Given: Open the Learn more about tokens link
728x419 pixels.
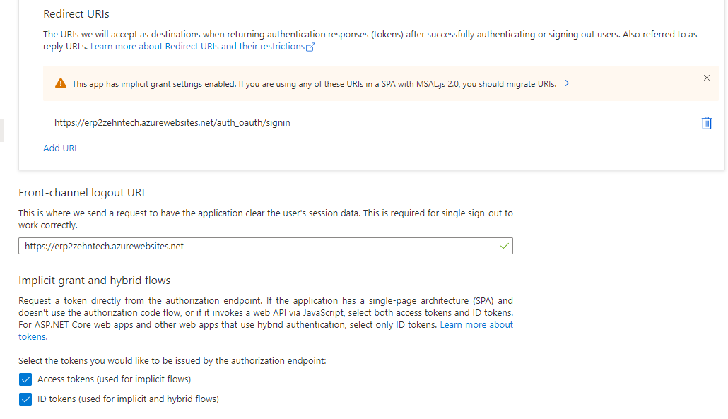Looking at the screenshot, I should point(476,324).
